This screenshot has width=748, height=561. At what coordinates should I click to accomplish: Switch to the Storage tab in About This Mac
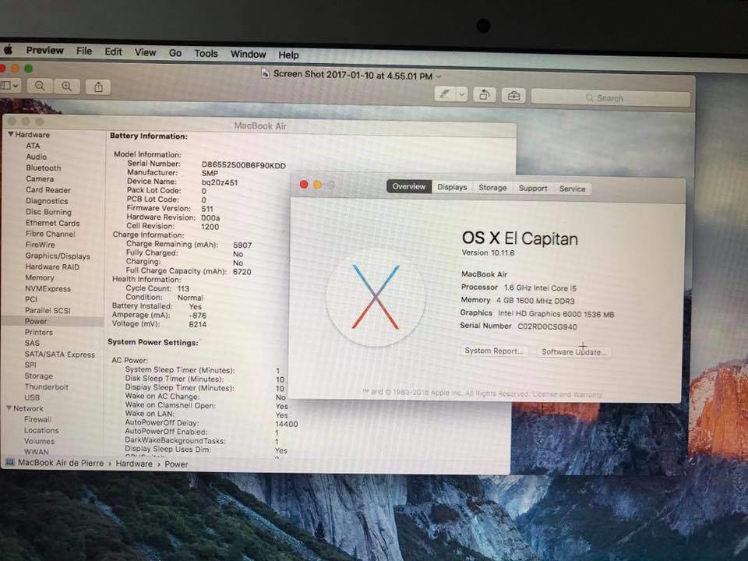(x=492, y=188)
